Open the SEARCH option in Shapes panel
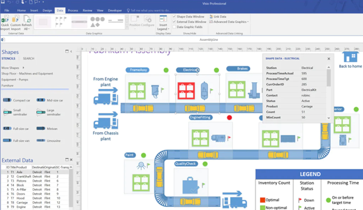The height and width of the screenshot is (210, 363). (28, 58)
